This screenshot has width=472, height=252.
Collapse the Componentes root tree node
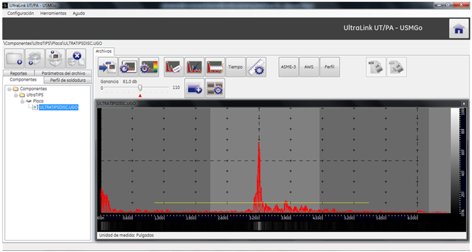pyautogui.click(x=9, y=89)
